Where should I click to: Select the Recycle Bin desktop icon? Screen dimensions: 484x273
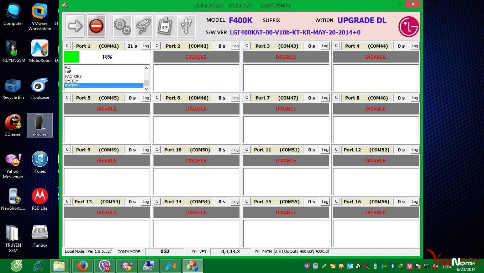click(13, 89)
